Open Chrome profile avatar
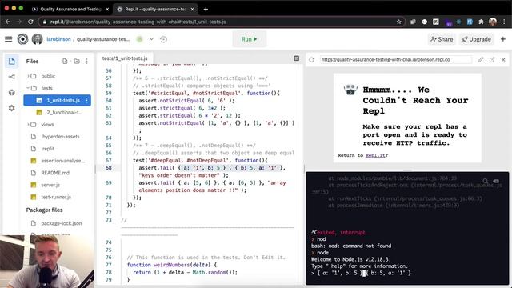The height and width of the screenshot is (288, 512). [493, 22]
